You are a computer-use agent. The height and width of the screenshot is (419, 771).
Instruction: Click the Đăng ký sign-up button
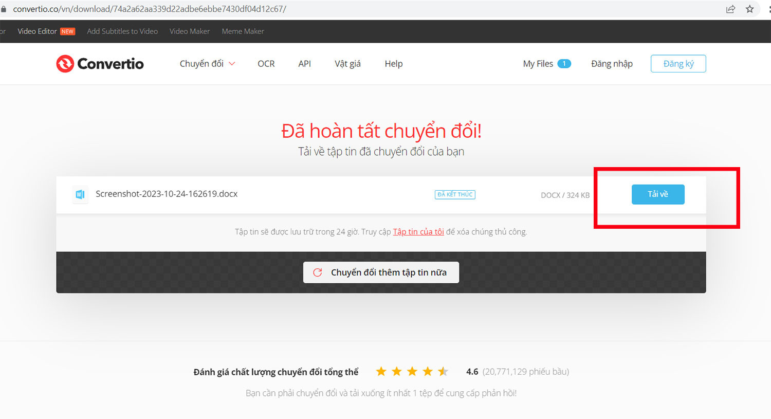tap(678, 64)
